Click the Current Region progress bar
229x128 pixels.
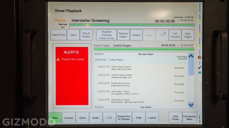click(x=144, y=49)
